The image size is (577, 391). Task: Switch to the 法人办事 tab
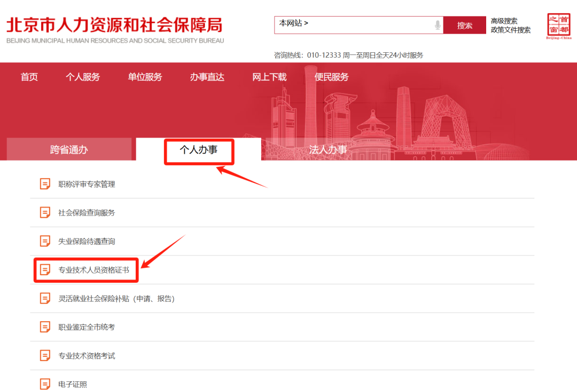coord(328,149)
